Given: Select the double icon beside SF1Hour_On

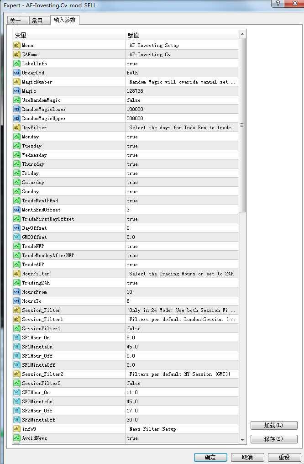Looking at the screenshot, I should [16, 337].
